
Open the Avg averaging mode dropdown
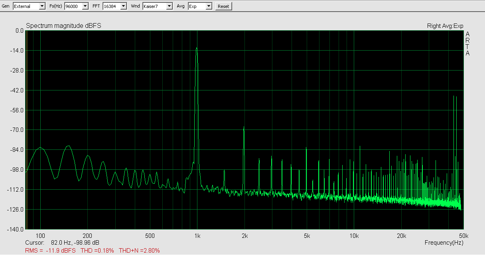200,6
